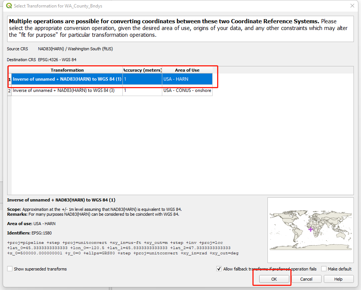Uncheck Allow fallback transforms checkbox

click(x=219, y=269)
